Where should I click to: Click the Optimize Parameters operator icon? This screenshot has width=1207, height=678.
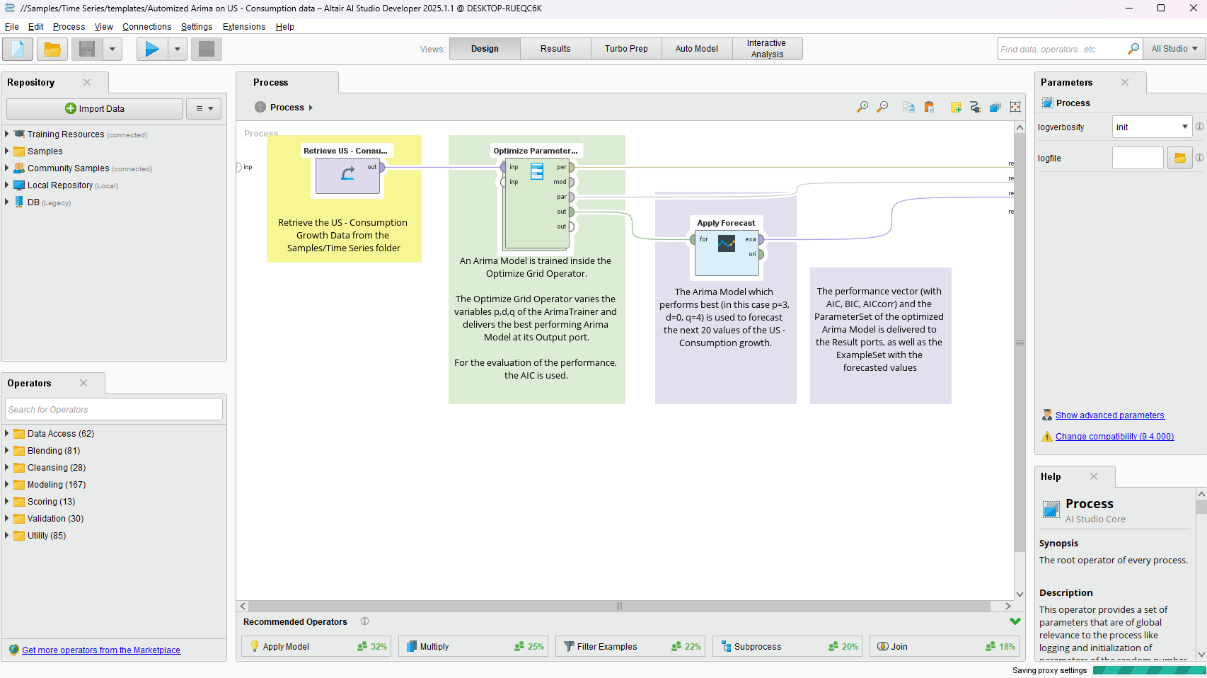click(537, 171)
